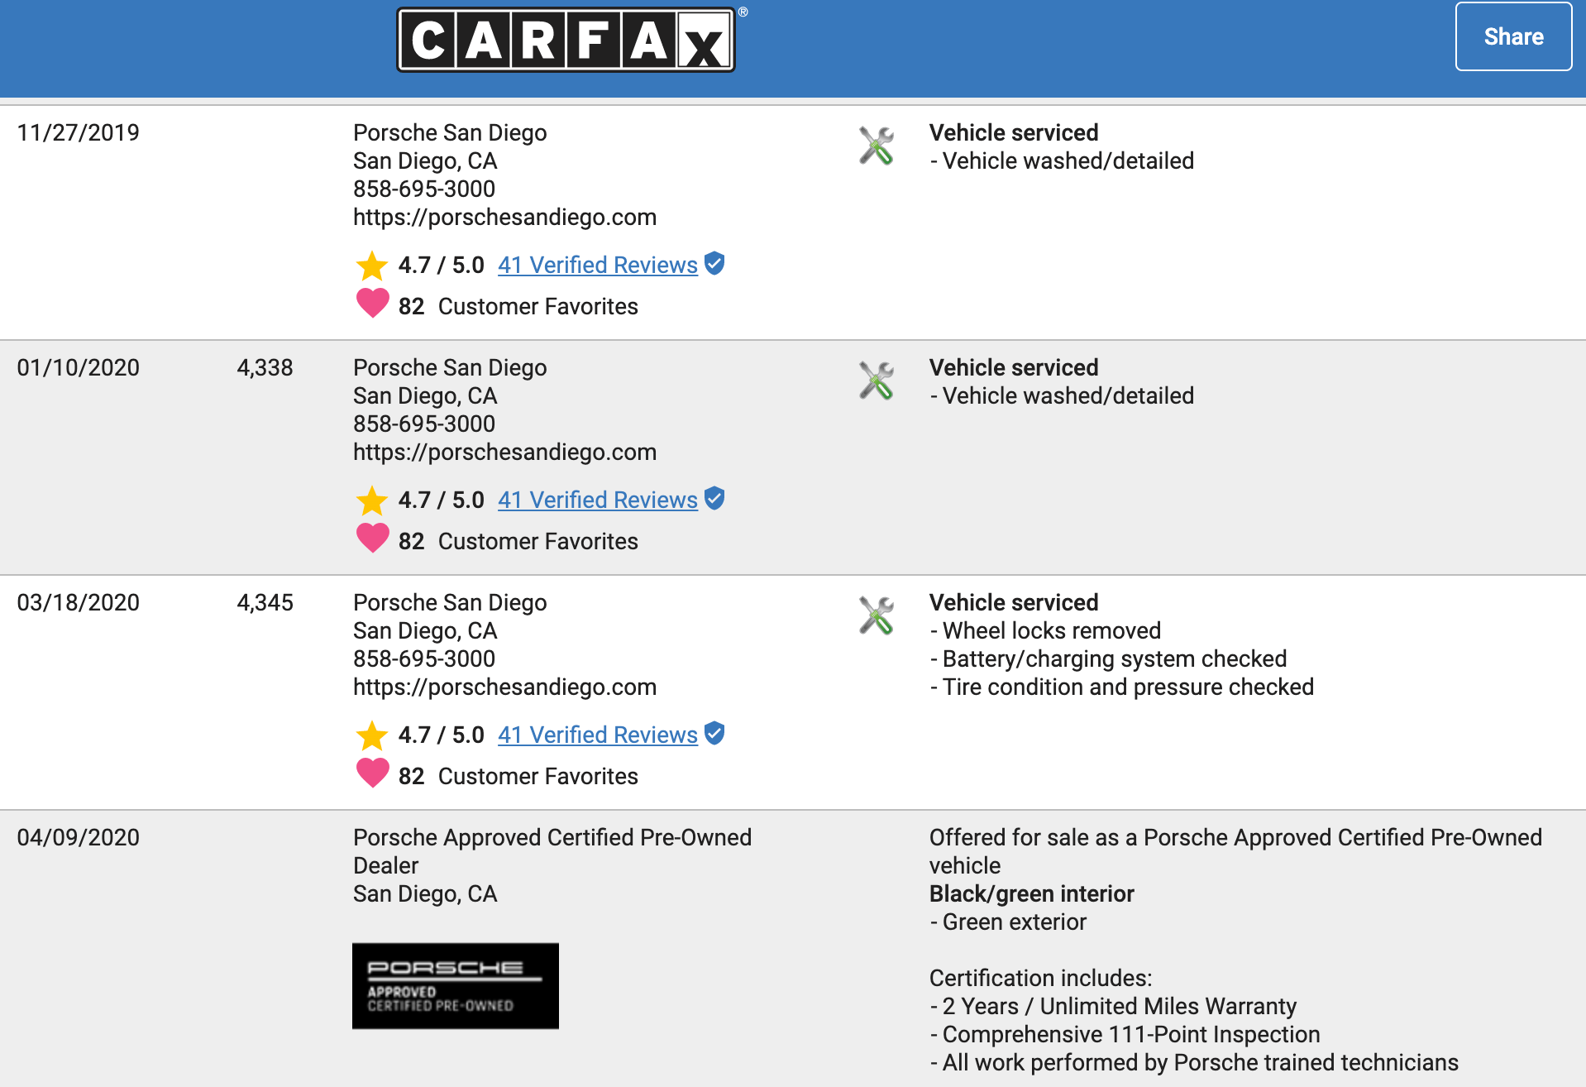The width and height of the screenshot is (1586, 1087).
Task: Open 41 Verified Reviews link in 11/27/2019 entry
Action: point(598,265)
